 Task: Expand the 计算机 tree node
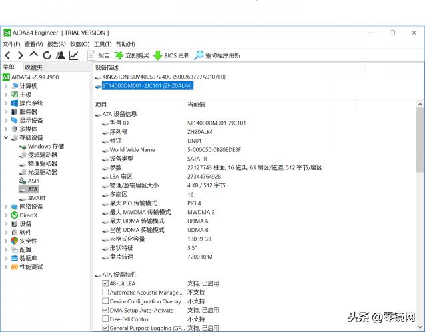coord(6,86)
